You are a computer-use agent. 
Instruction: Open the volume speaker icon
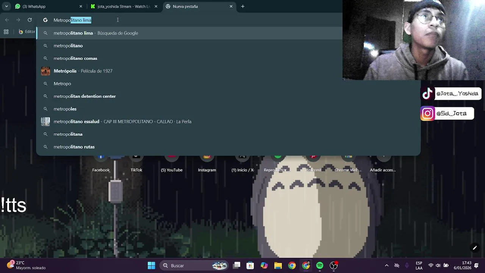438,265
